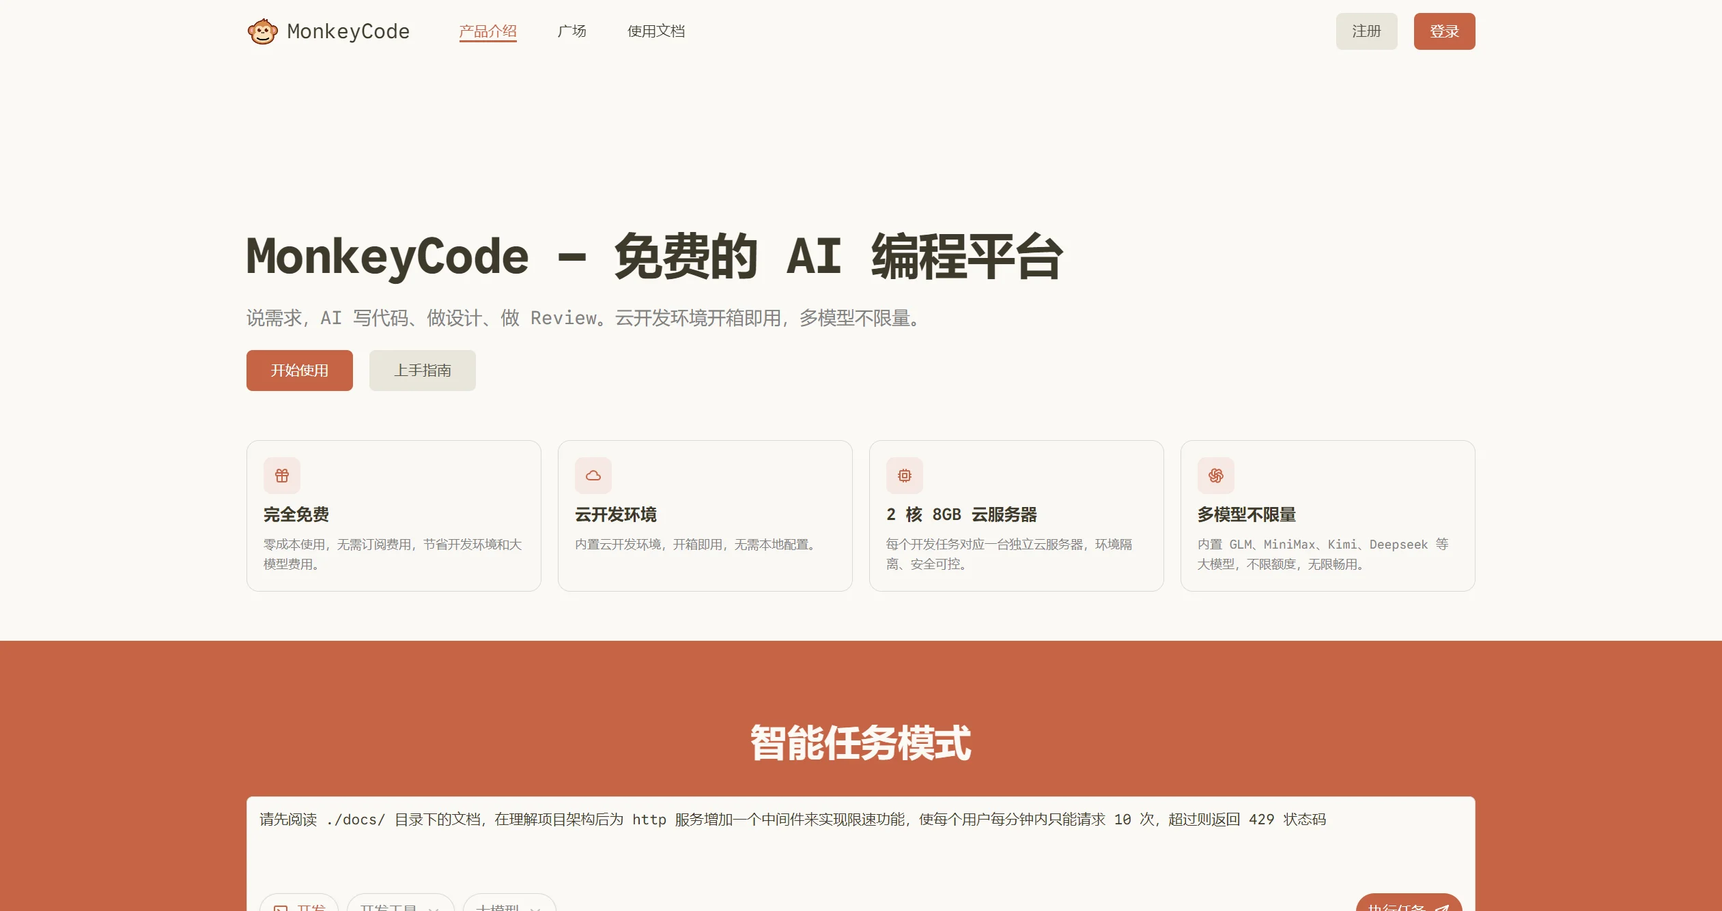The height and width of the screenshot is (911, 1722).
Task: Open the 产品介绍 nav item
Action: [488, 31]
